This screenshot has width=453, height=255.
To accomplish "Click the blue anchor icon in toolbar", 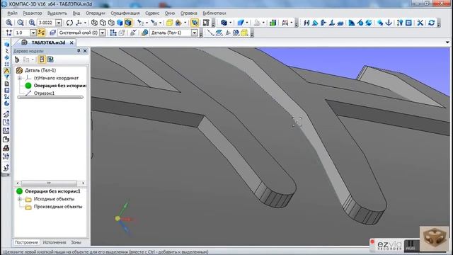I will click(389, 23).
